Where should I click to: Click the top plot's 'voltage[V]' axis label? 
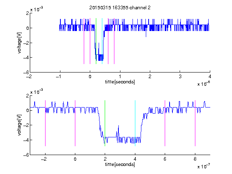coord(19,43)
